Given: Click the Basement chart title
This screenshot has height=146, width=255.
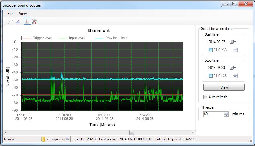Looking at the screenshot, I should (99, 30).
